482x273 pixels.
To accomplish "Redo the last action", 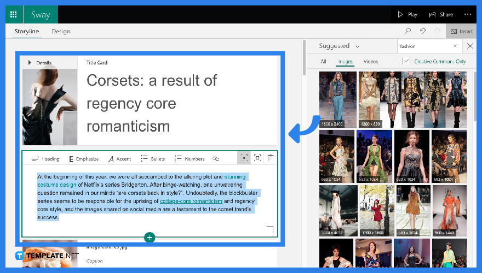I will pos(438,31).
